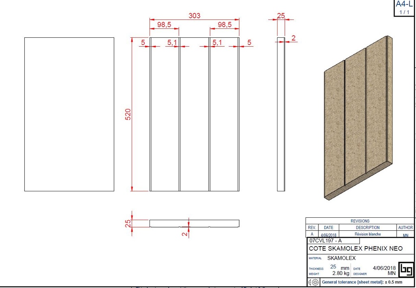Select the 303 overall width dimension

pyautogui.click(x=194, y=16)
